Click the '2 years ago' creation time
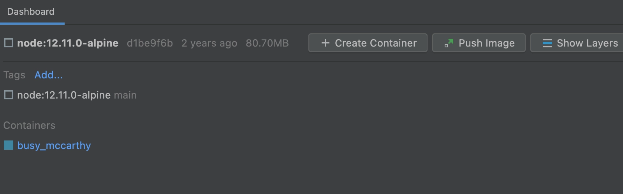This screenshot has height=194, width=623. point(209,43)
